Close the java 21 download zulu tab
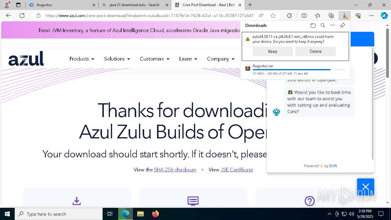391x220 pixels. 167,5
